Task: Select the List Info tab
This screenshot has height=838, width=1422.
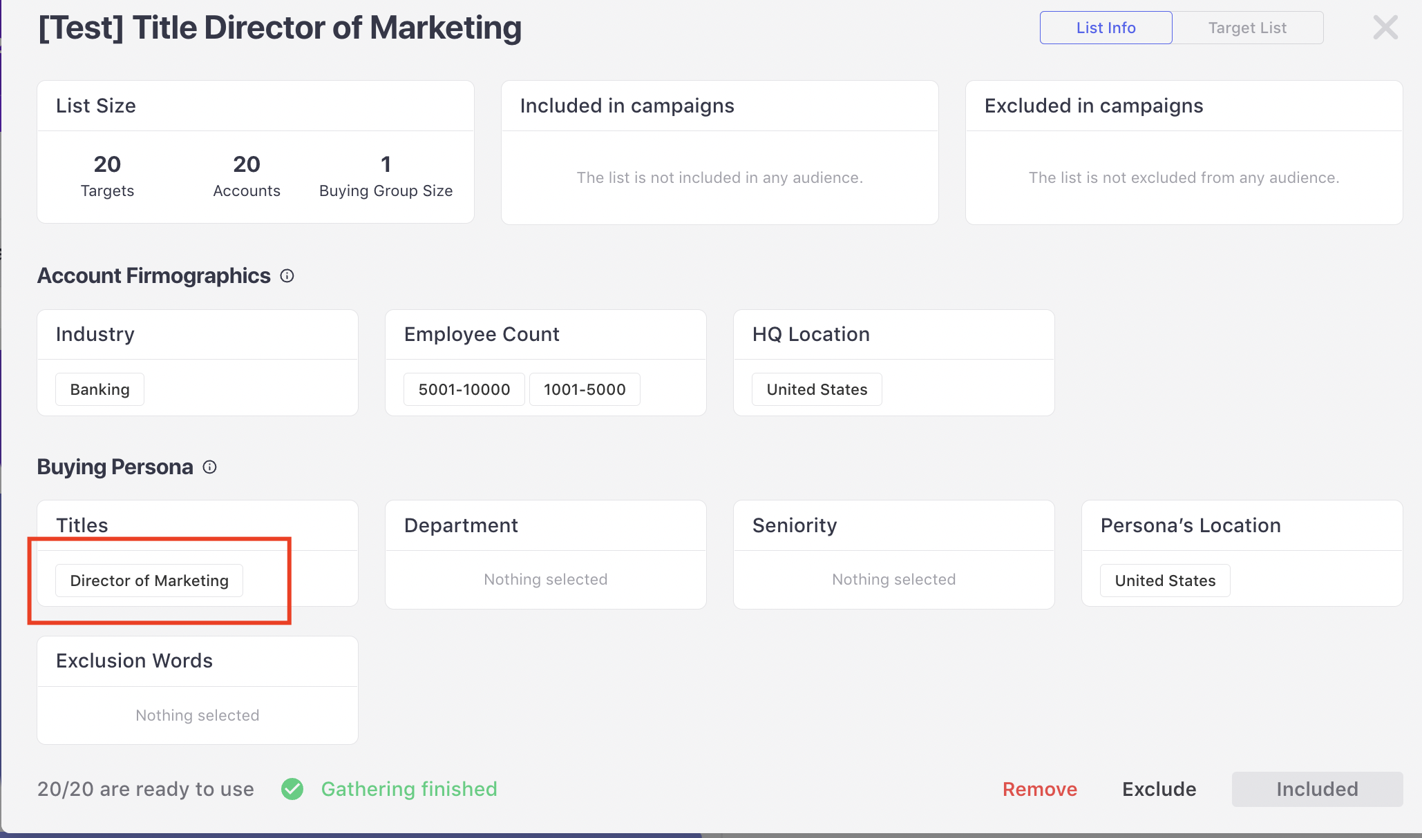Action: pos(1106,28)
